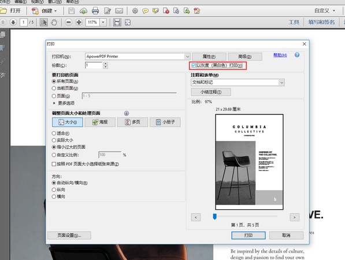The width and height of the screenshot is (345, 260).
Task: Click the 页面设置 button
Action: [69, 235]
